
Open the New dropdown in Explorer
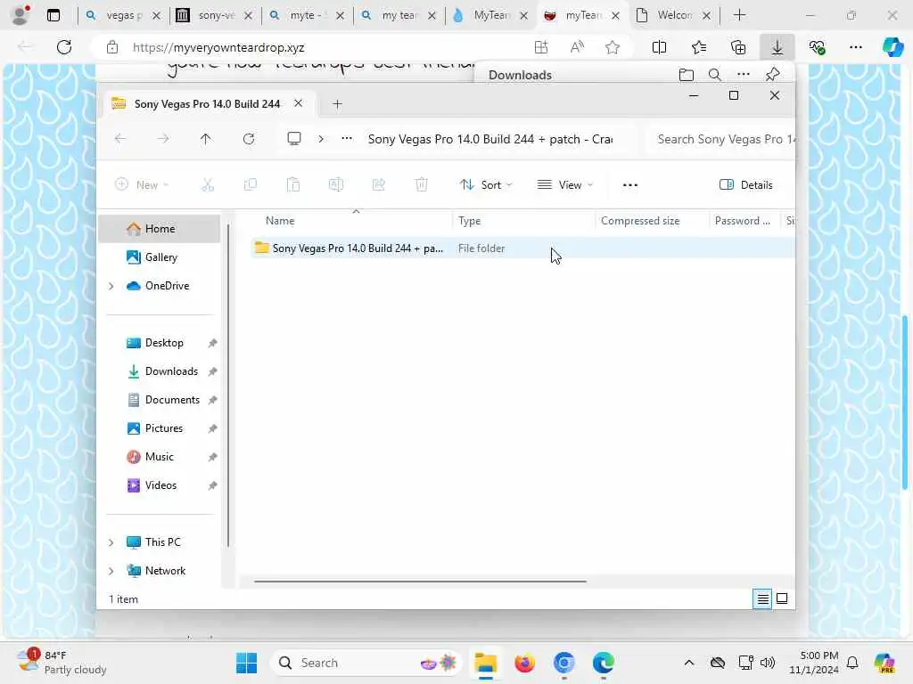(142, 185)
